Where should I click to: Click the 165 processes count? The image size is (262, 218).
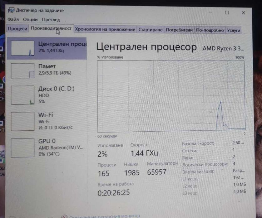point(104,174)
